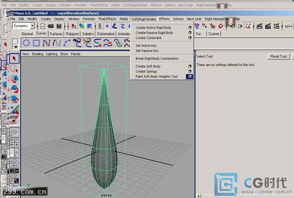This screenshot has width=294, height=198.
Task: Open options box for Create Soft Body
Action: 190,66
